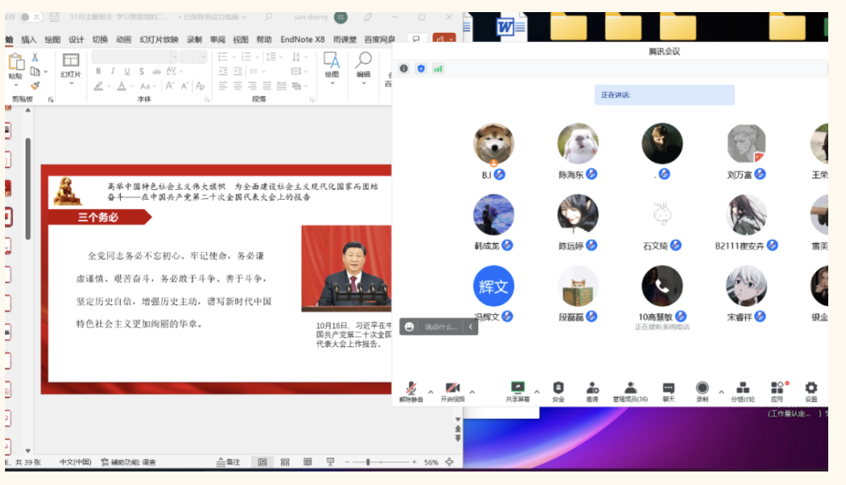The image size is (846, 485).
Task: Align text left in paragraph group
Action: pyautogui.click(x=223, y=86)
